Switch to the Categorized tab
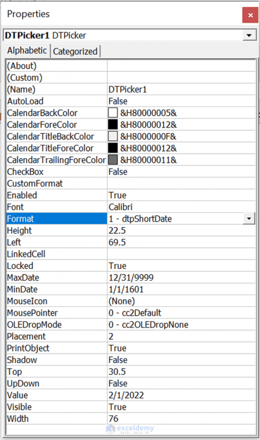Screen dimensions: 260x440 click(x=75, y=51)
